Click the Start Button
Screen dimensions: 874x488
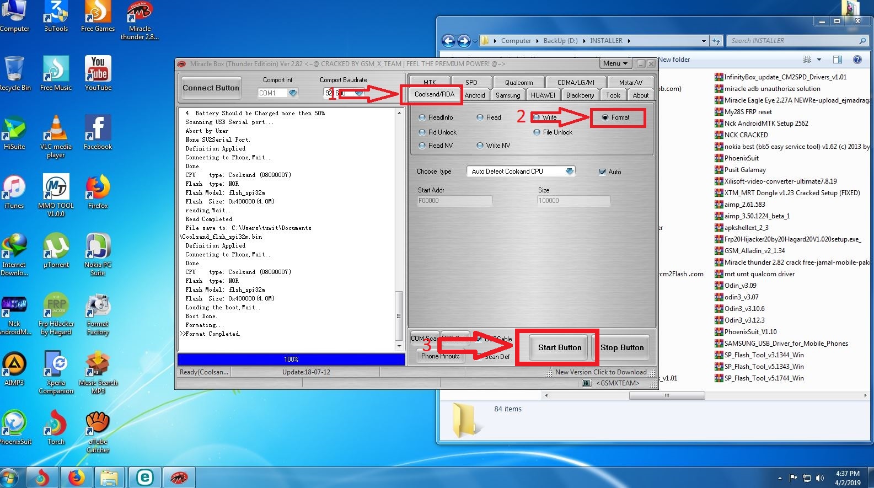coord(560,347)
